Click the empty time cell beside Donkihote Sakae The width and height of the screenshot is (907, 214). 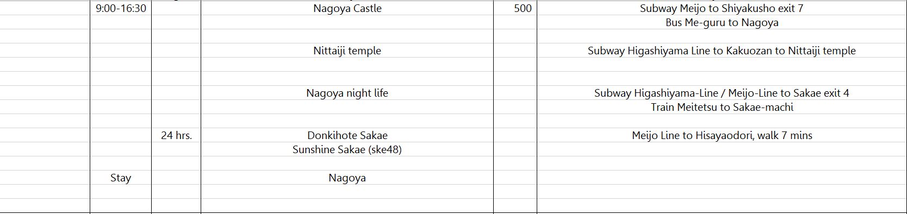pyautogui.click(x=121, y=135)
